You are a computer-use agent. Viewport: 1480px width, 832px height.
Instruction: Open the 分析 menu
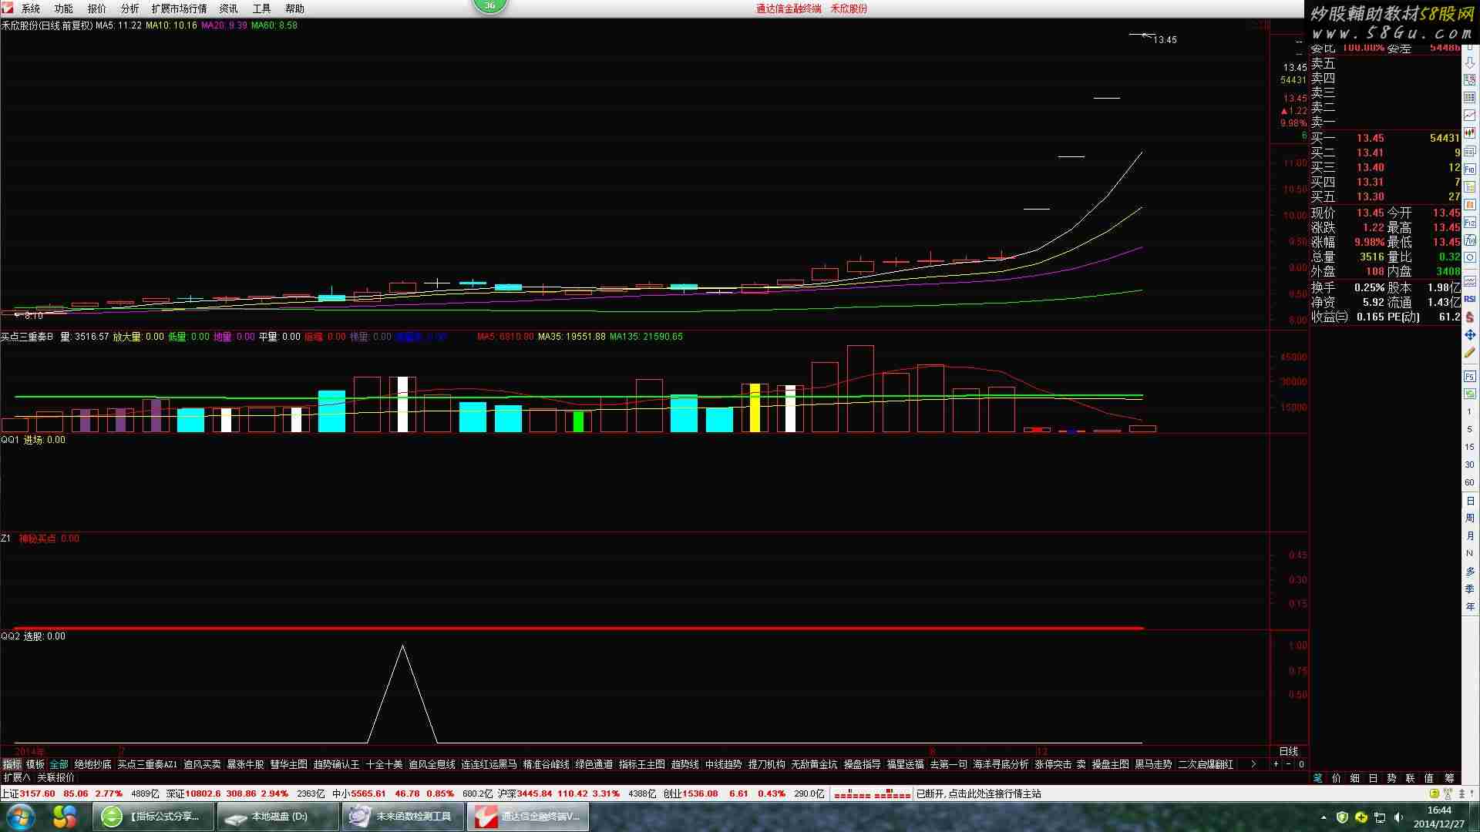click(x=129, y=8)
